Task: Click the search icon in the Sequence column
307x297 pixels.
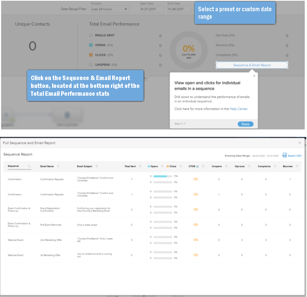Action: (29, 166)
